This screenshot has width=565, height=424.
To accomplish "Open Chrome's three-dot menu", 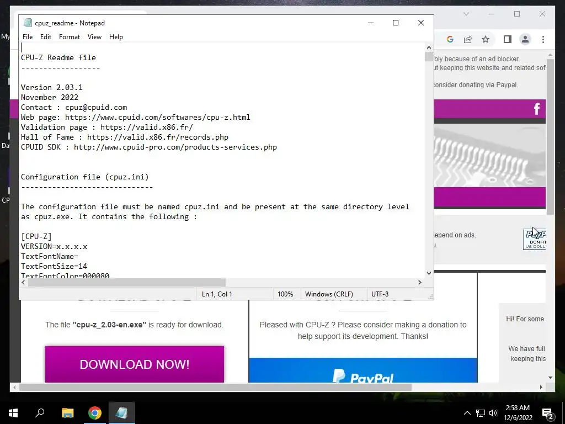I will 543,39.
